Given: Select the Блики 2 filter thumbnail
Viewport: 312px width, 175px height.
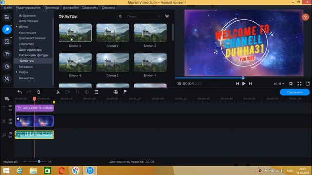Looking at the screenshot, I should click(113, 33).
